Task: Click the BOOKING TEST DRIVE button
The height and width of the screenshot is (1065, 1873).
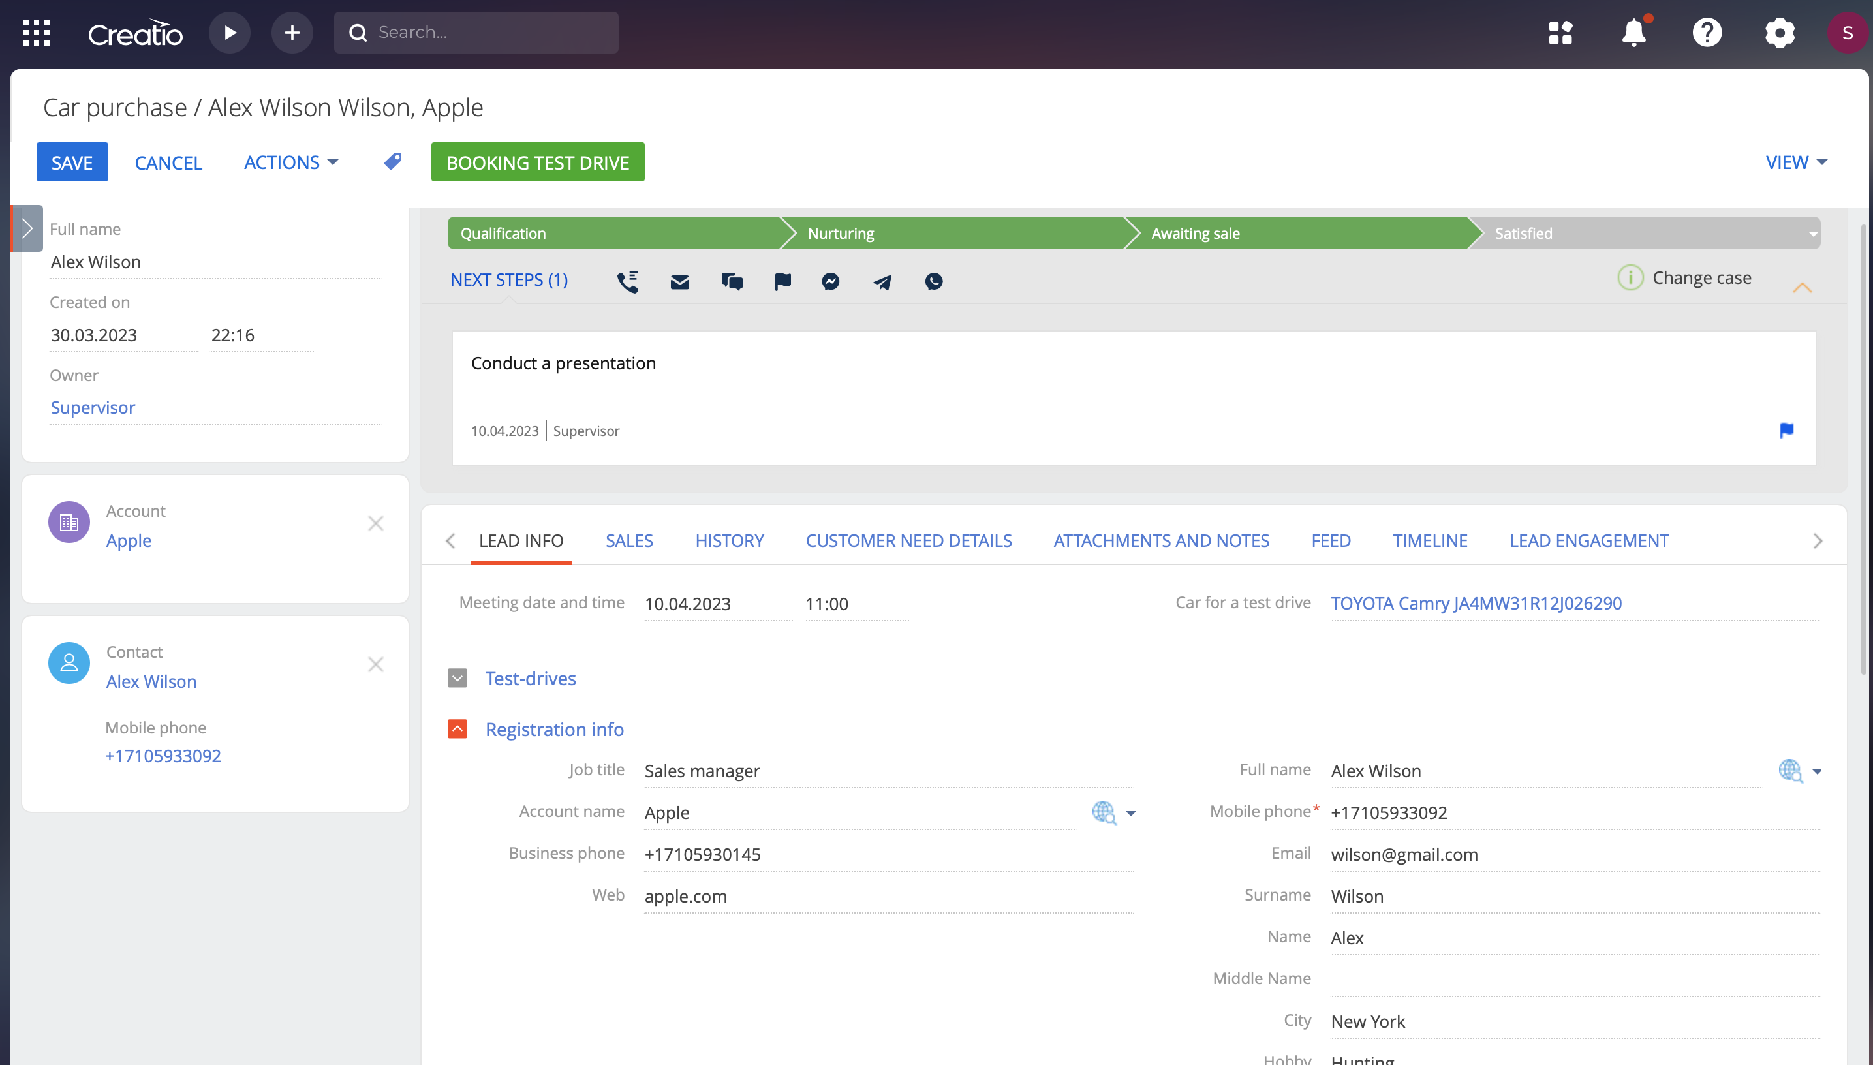Action: tap(538, 162)
